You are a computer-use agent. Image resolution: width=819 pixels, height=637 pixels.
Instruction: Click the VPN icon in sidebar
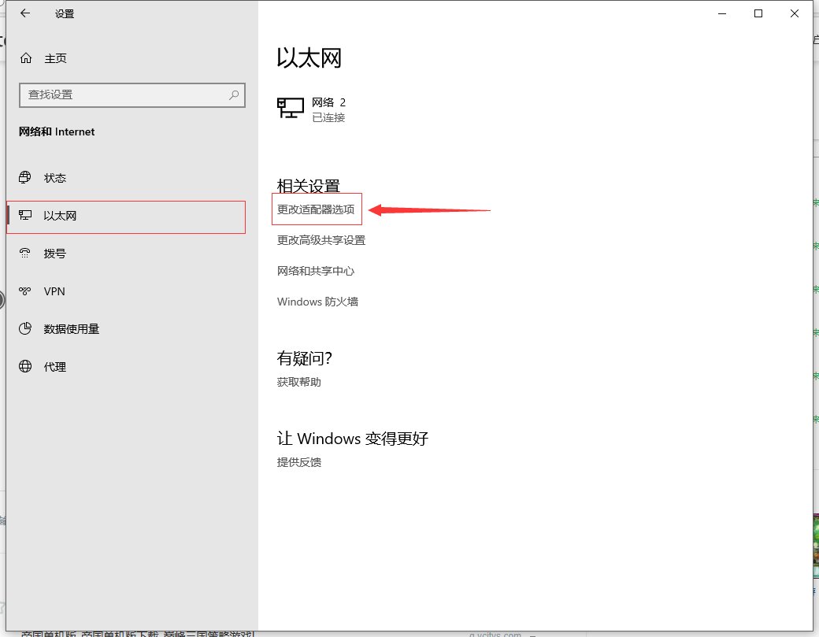pos(26,291)
